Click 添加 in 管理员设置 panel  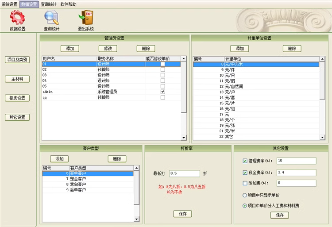pos(70,48)
